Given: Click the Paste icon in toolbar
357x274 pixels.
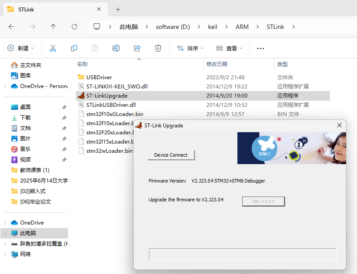Looking at the screenshot, I should pyautogui.click(x=95, y=48).
